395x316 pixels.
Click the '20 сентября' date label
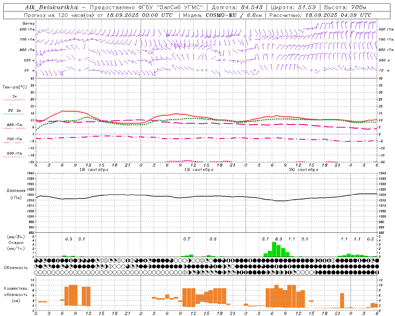304,170
